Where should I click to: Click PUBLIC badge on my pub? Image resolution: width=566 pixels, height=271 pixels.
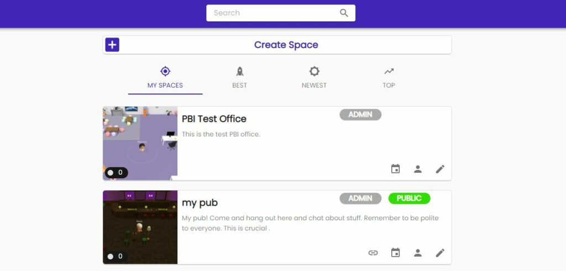tap(410, 198)
